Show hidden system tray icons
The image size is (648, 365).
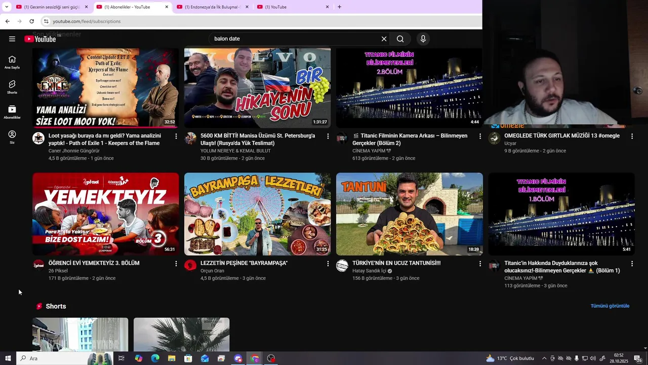click(x=544, y=358)
